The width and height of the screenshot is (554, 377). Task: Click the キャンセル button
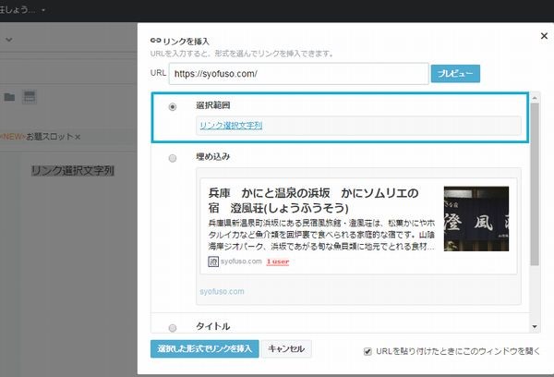coord(286,349)
